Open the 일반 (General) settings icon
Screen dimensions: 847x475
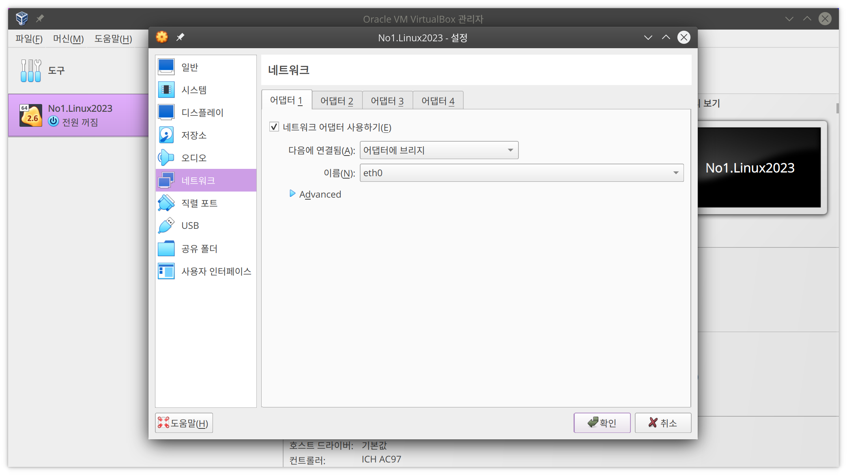(x=166, y=67)
